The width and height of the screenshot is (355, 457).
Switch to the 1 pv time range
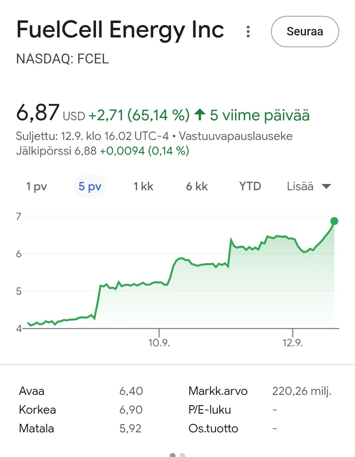36,187
